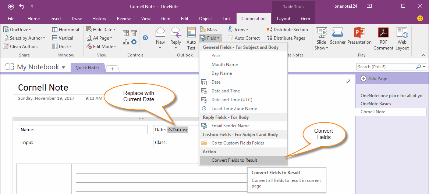Click the Reply envelope icon
The height and width of the screenshot is (194, 429).
[175, 33]
